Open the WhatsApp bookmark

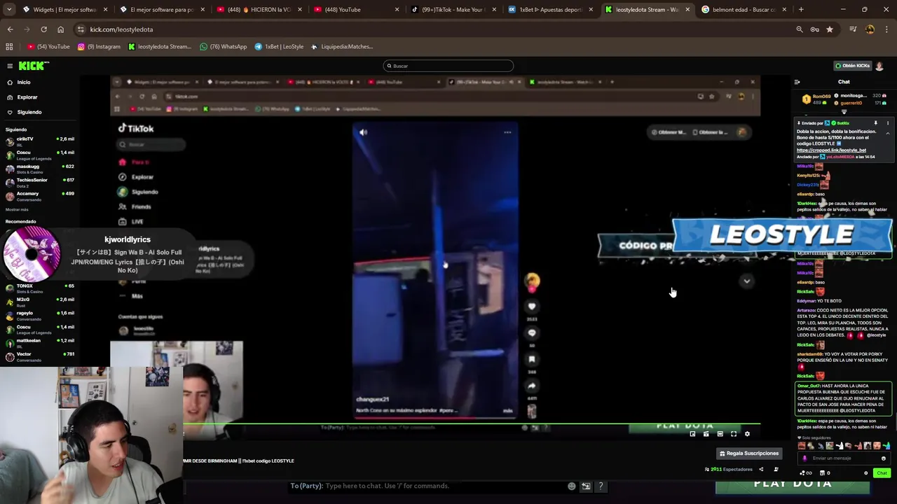tap(224, 47)
